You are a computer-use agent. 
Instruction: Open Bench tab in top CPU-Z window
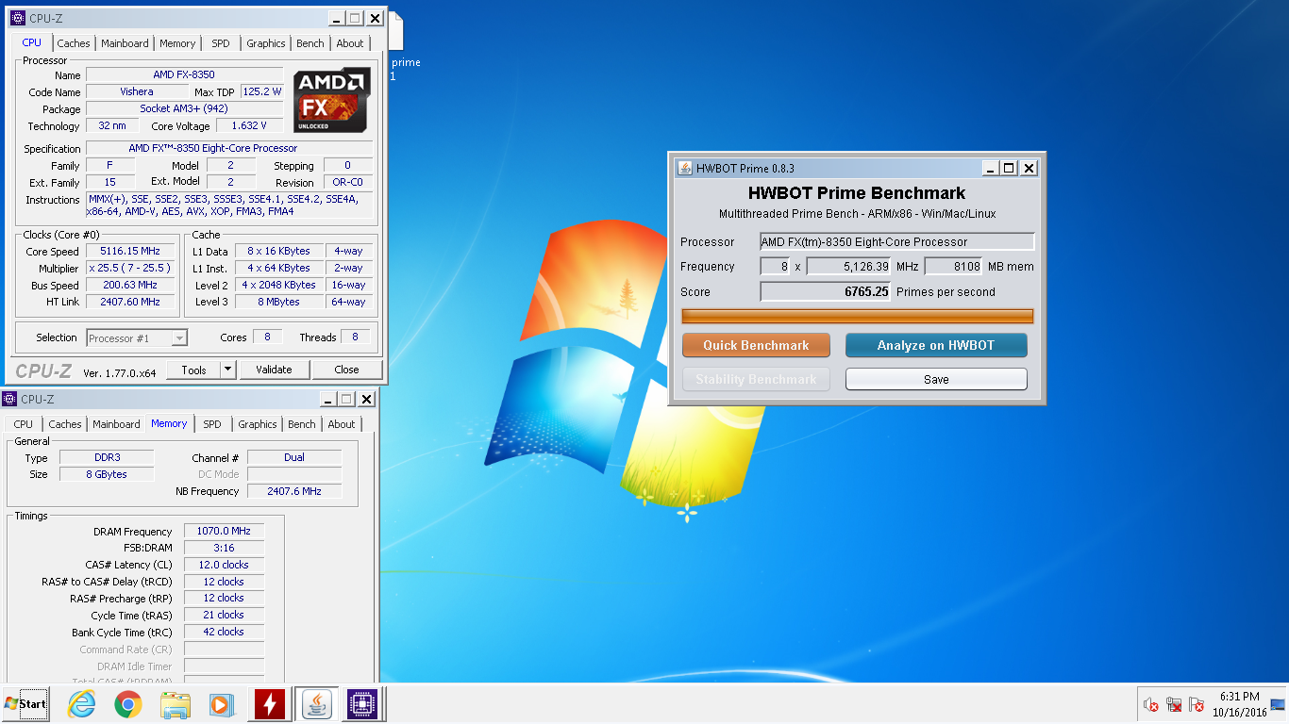(310, 43)
